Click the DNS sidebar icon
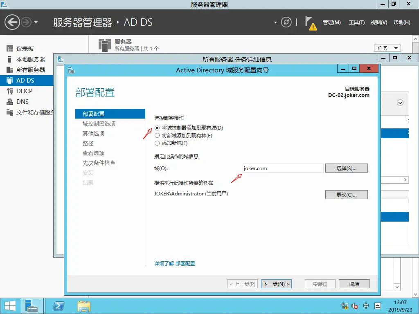The image size is (419, 314). tap(10, 102)
